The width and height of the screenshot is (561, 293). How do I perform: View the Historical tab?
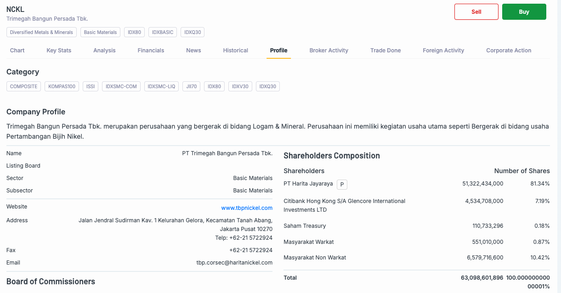236,51
